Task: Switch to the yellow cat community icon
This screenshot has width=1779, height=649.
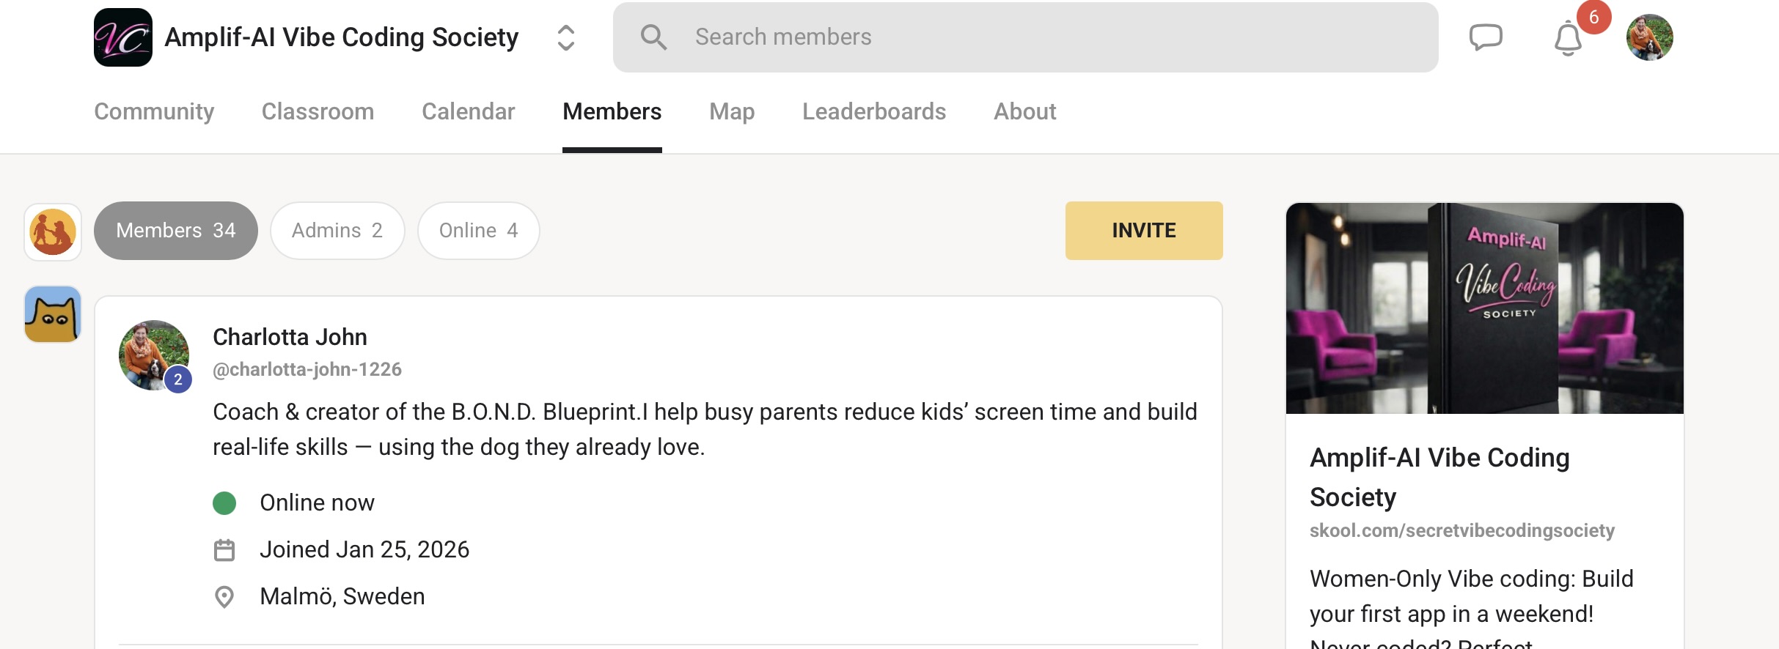Action: (x=53, y=314)
